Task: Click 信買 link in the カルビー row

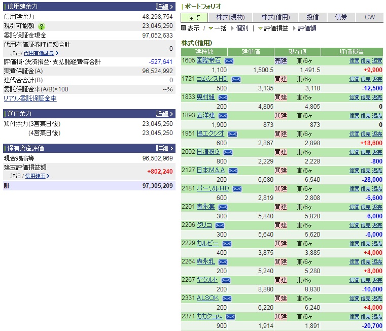Action: pyautogui.click(x=354, y=244)
